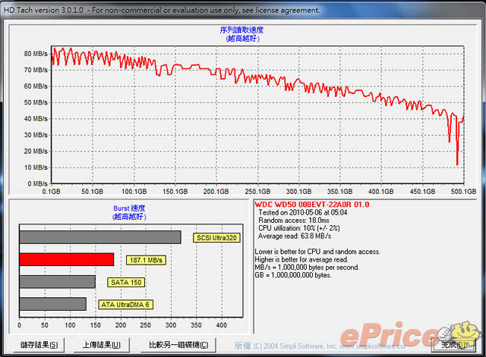Select the ATA UltraDMA 6 label

pyautogui.click(x=125, y=305)
